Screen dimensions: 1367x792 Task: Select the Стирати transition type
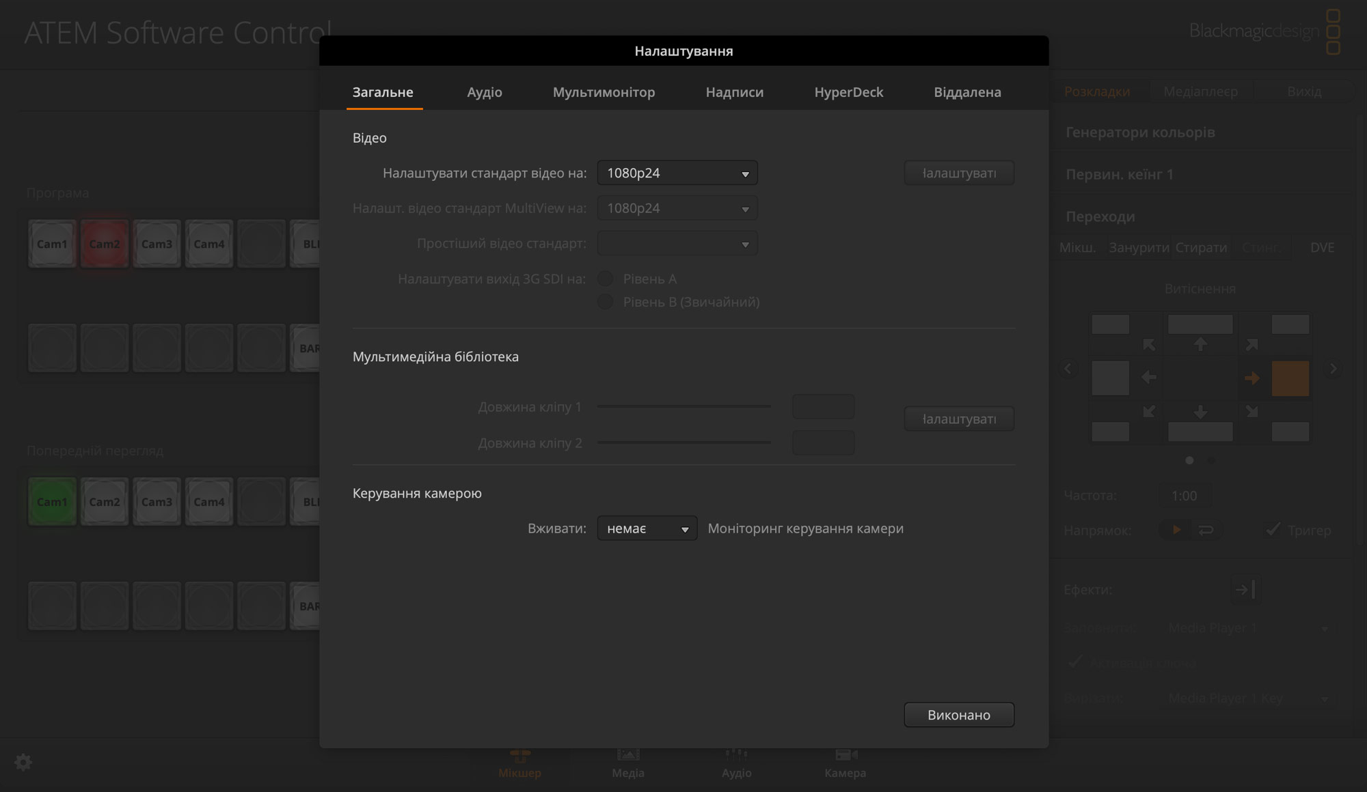coord(1202,247)
